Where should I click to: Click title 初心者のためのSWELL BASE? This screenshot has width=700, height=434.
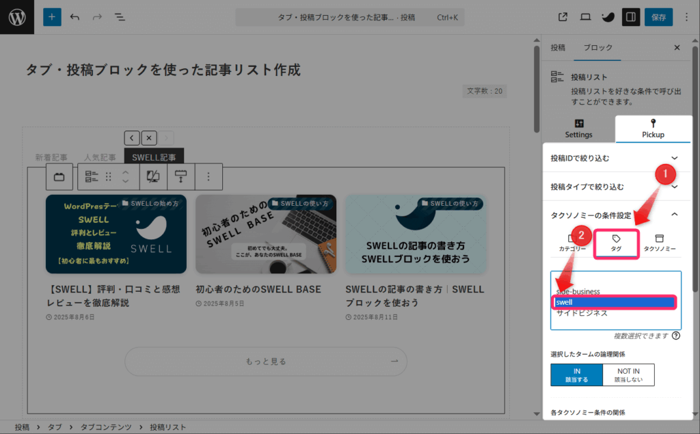pos(258,289)
